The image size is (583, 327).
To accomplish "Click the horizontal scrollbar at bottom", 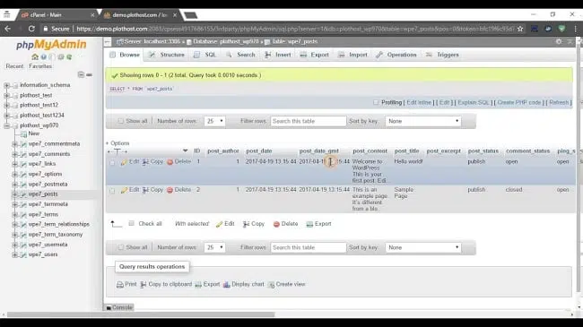I will click(142, 314).
